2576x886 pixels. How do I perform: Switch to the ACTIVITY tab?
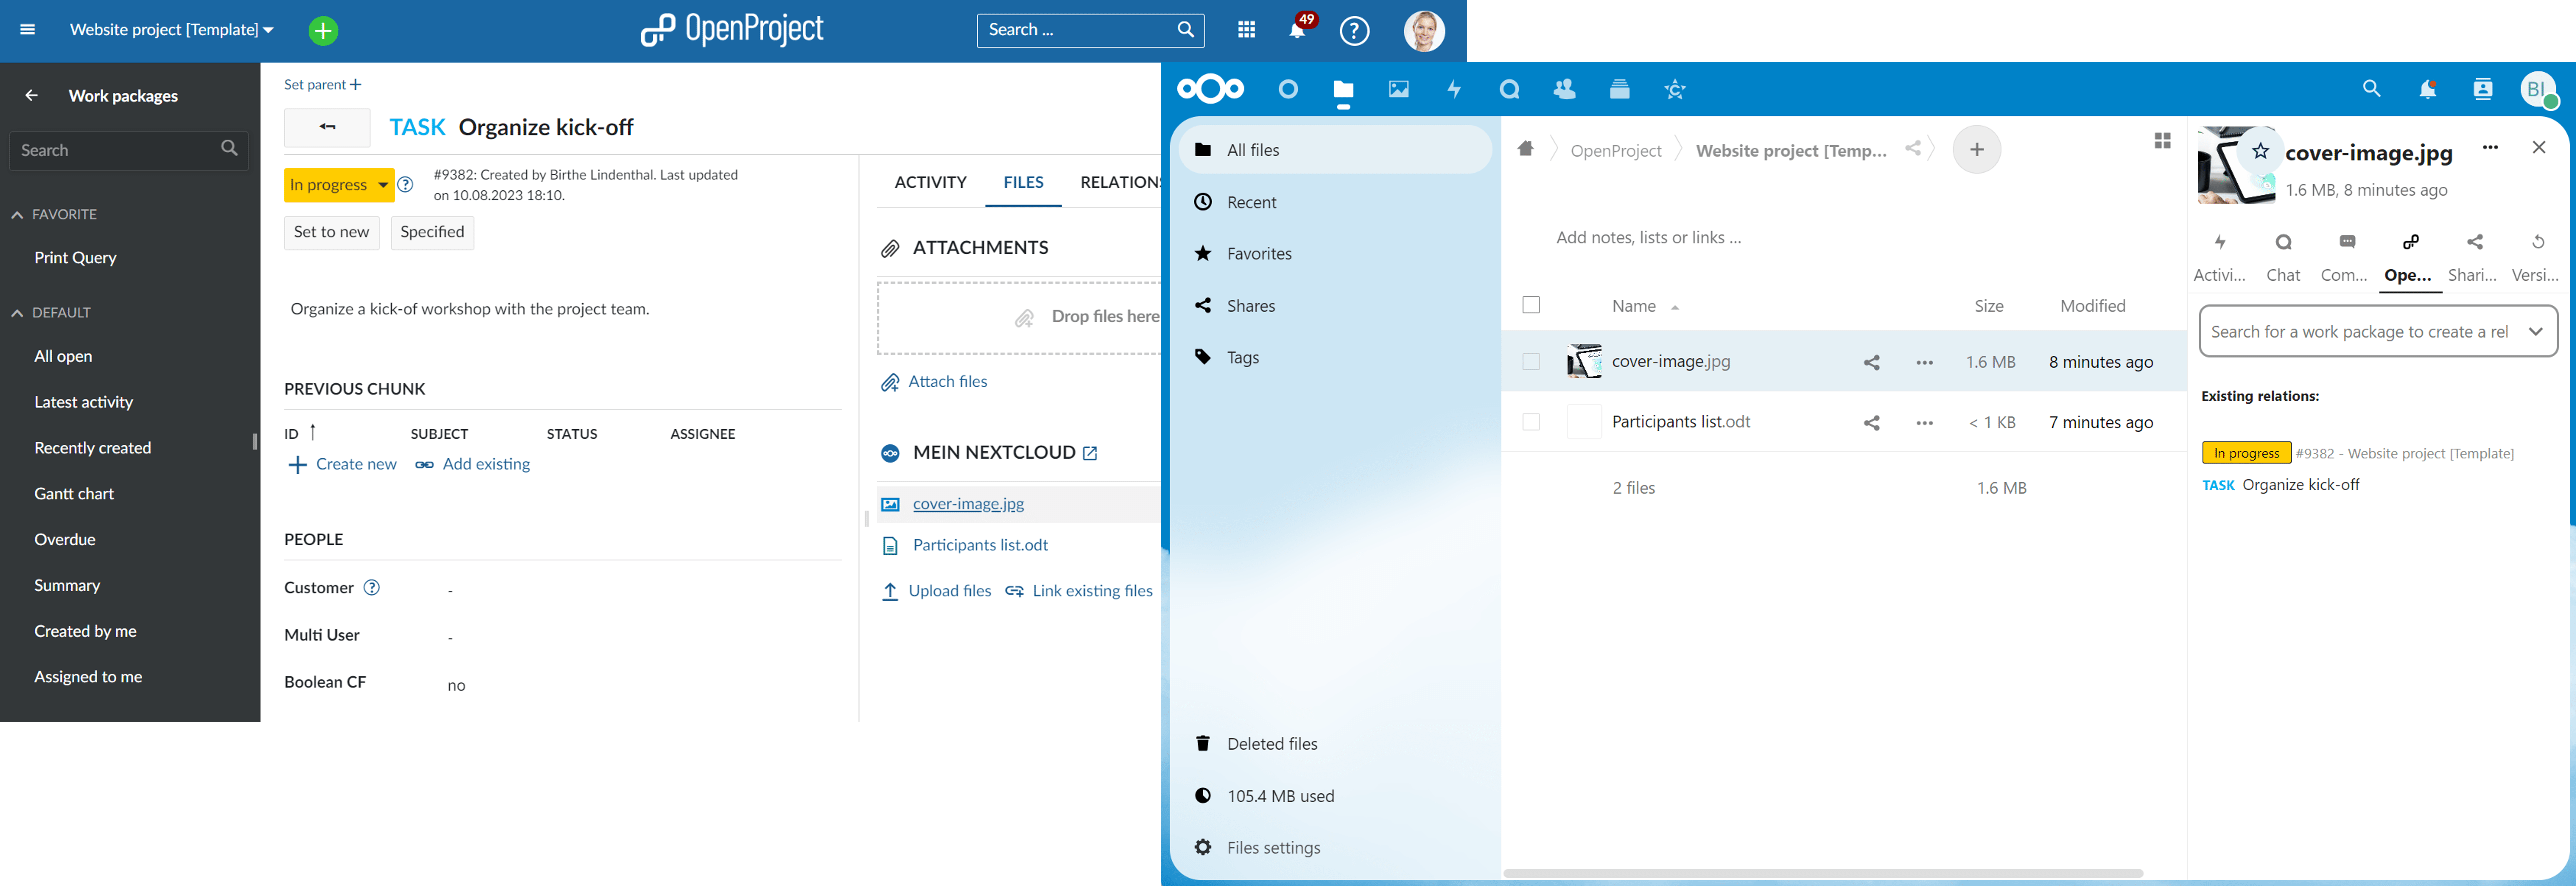(x=930, y=182)
